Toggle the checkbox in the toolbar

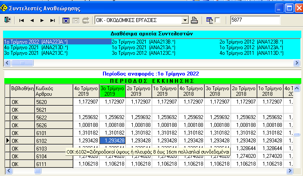pos(218,20)
